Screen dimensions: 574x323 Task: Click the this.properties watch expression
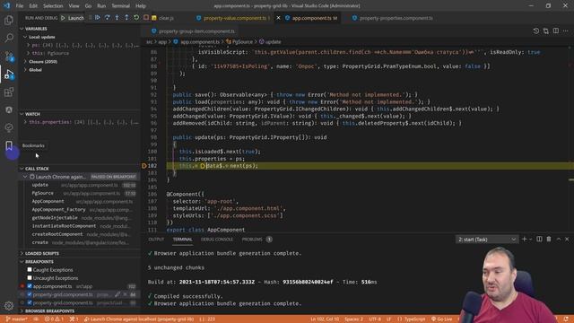click(80, 122)
